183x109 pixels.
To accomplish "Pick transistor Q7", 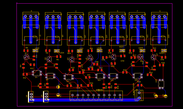I will coord(153,57).
